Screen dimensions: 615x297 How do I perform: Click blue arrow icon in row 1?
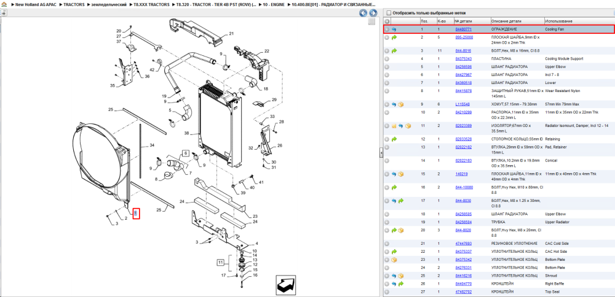click(x=394, y=29)
